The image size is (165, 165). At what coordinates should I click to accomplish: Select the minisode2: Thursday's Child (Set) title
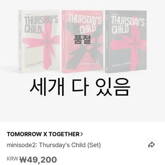click(54, 145)
